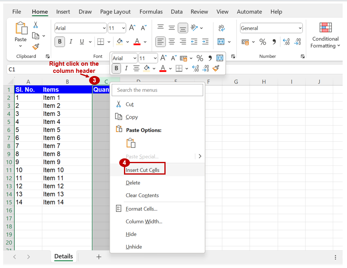The width and height of the screenshot is (347, 268).
Task: Apply borders using ribbon Borders icon
Action: coord(101,42)
